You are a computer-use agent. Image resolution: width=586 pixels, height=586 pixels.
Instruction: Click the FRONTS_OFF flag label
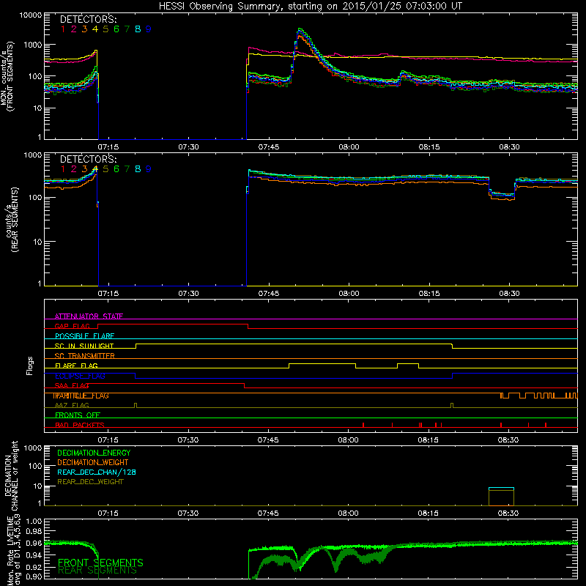click(x=78, y=415)
